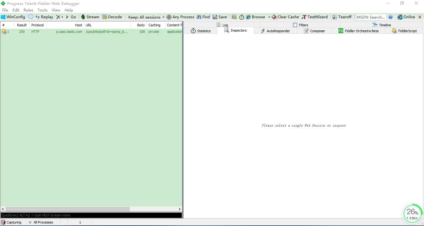Switch to the Statistics tab
The height and width of the screenshot is (226, 424).
point(201,31)
